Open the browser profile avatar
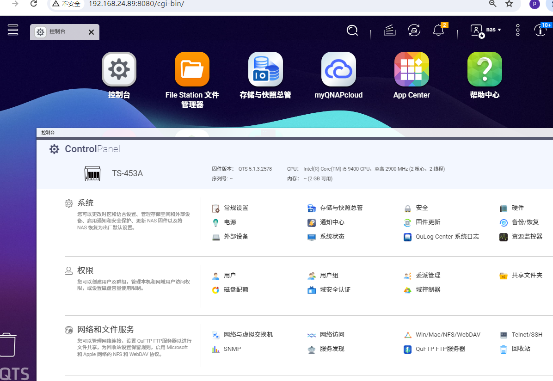553x381 pixels. pyautogui.click(x=535, y=4)
